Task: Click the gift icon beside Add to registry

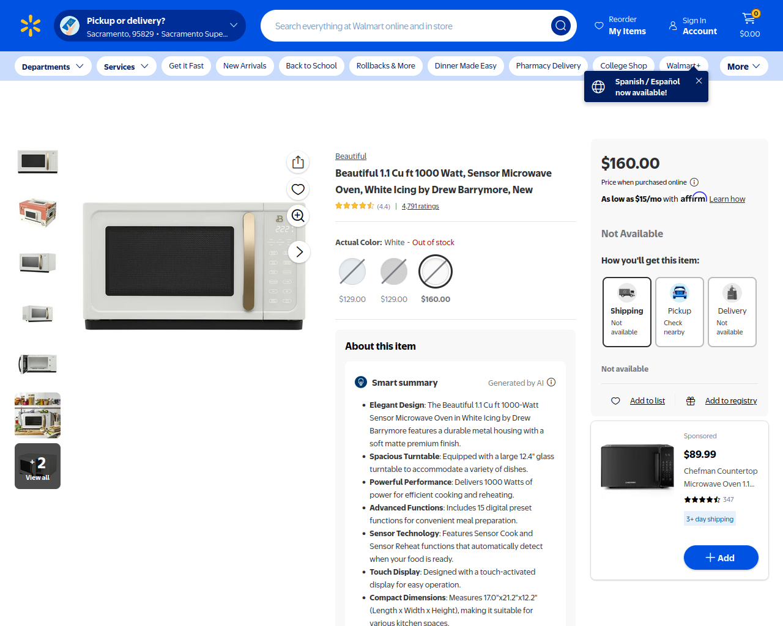Action: [691, 401]
